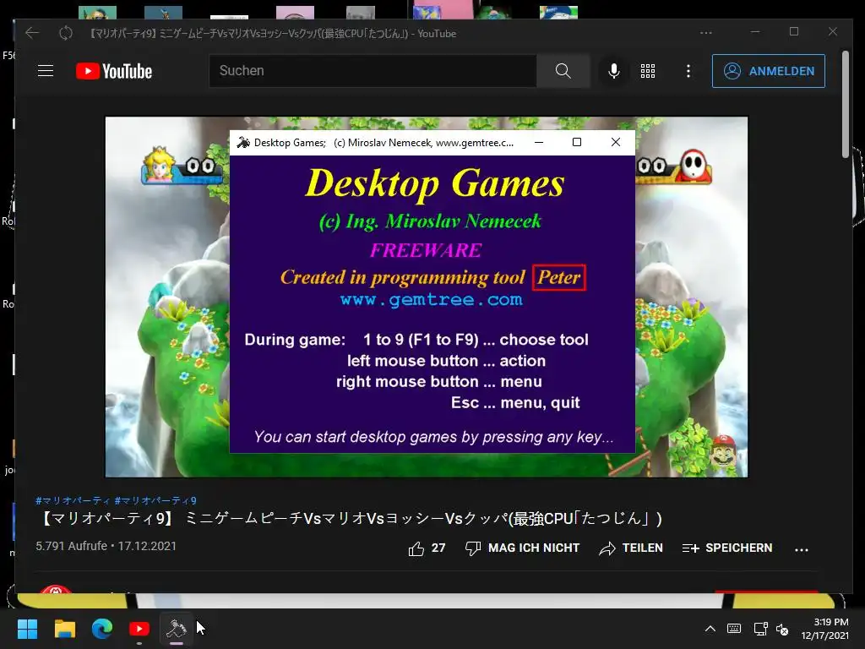Open the YouTube apps grid icon
The height and width of the screenshot is (649, 865).
click(x=648, y=71)
